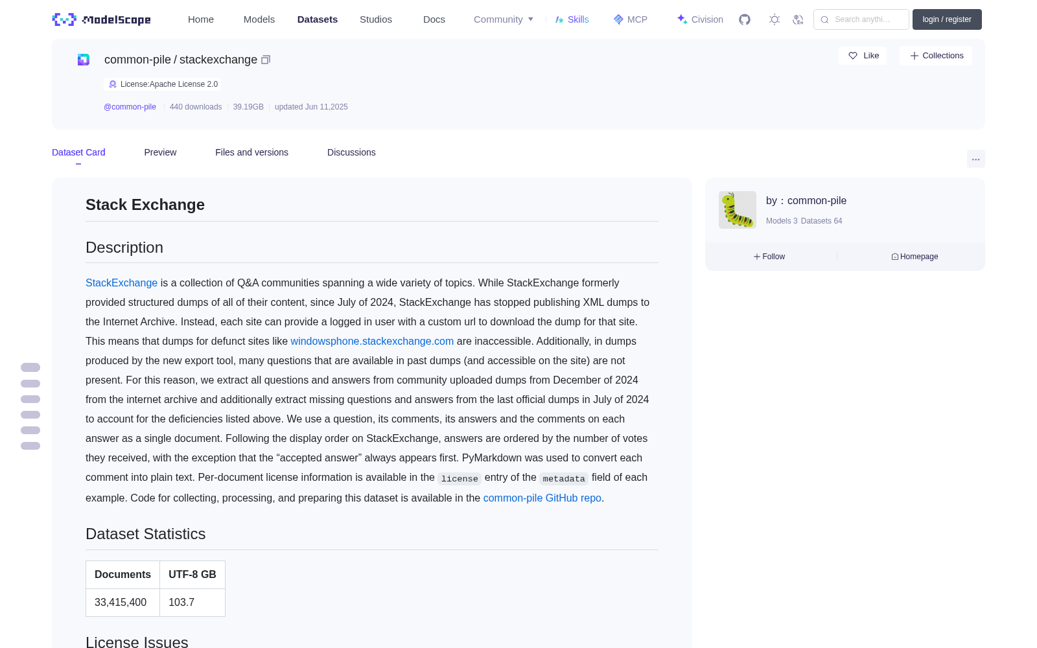Open MCP from the top navigation

point(631,19)
